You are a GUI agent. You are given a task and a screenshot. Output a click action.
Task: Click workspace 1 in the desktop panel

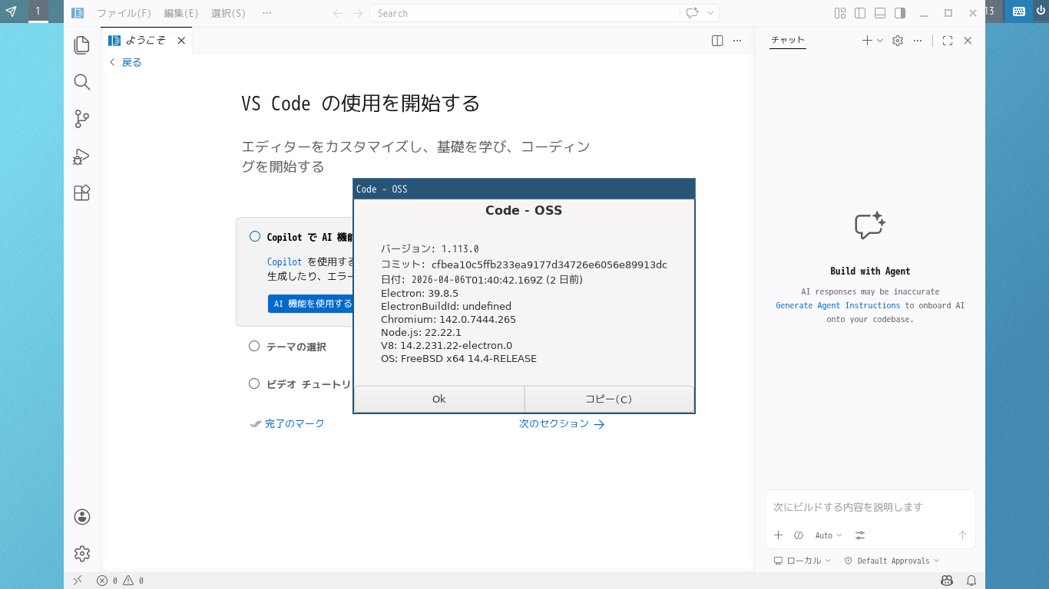click(38, 11)
